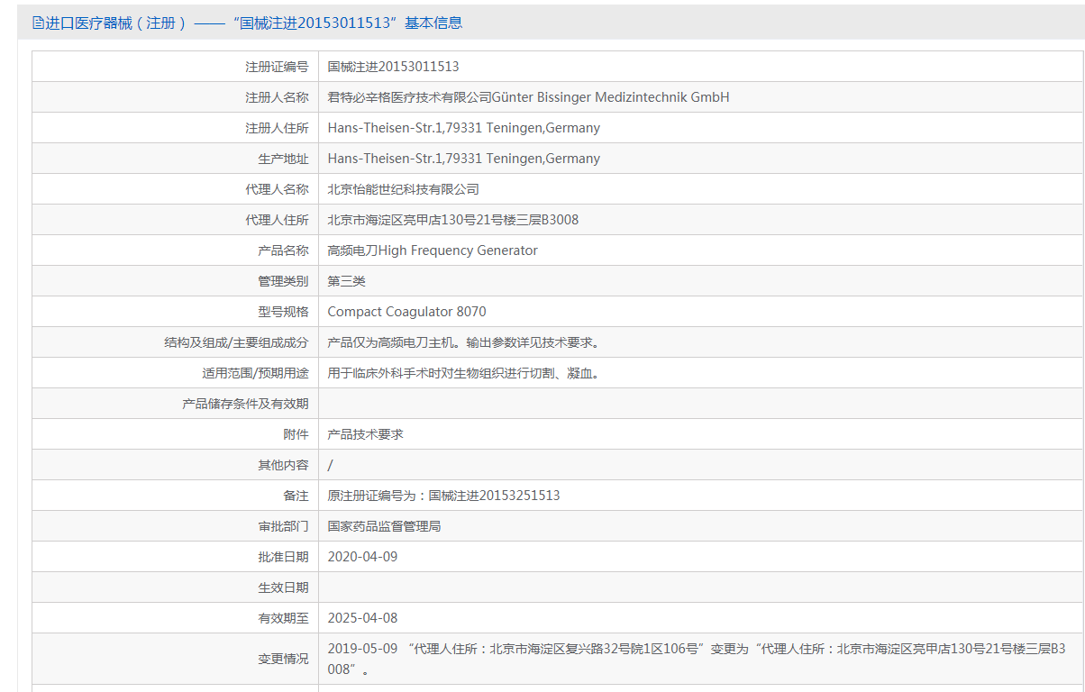Click the approval date 2020-04-09

pos(362,557)
